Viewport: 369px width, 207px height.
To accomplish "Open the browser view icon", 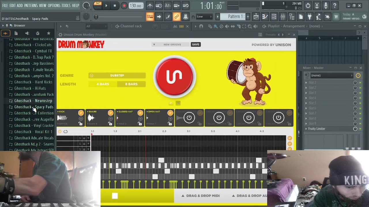I will 292,17.
